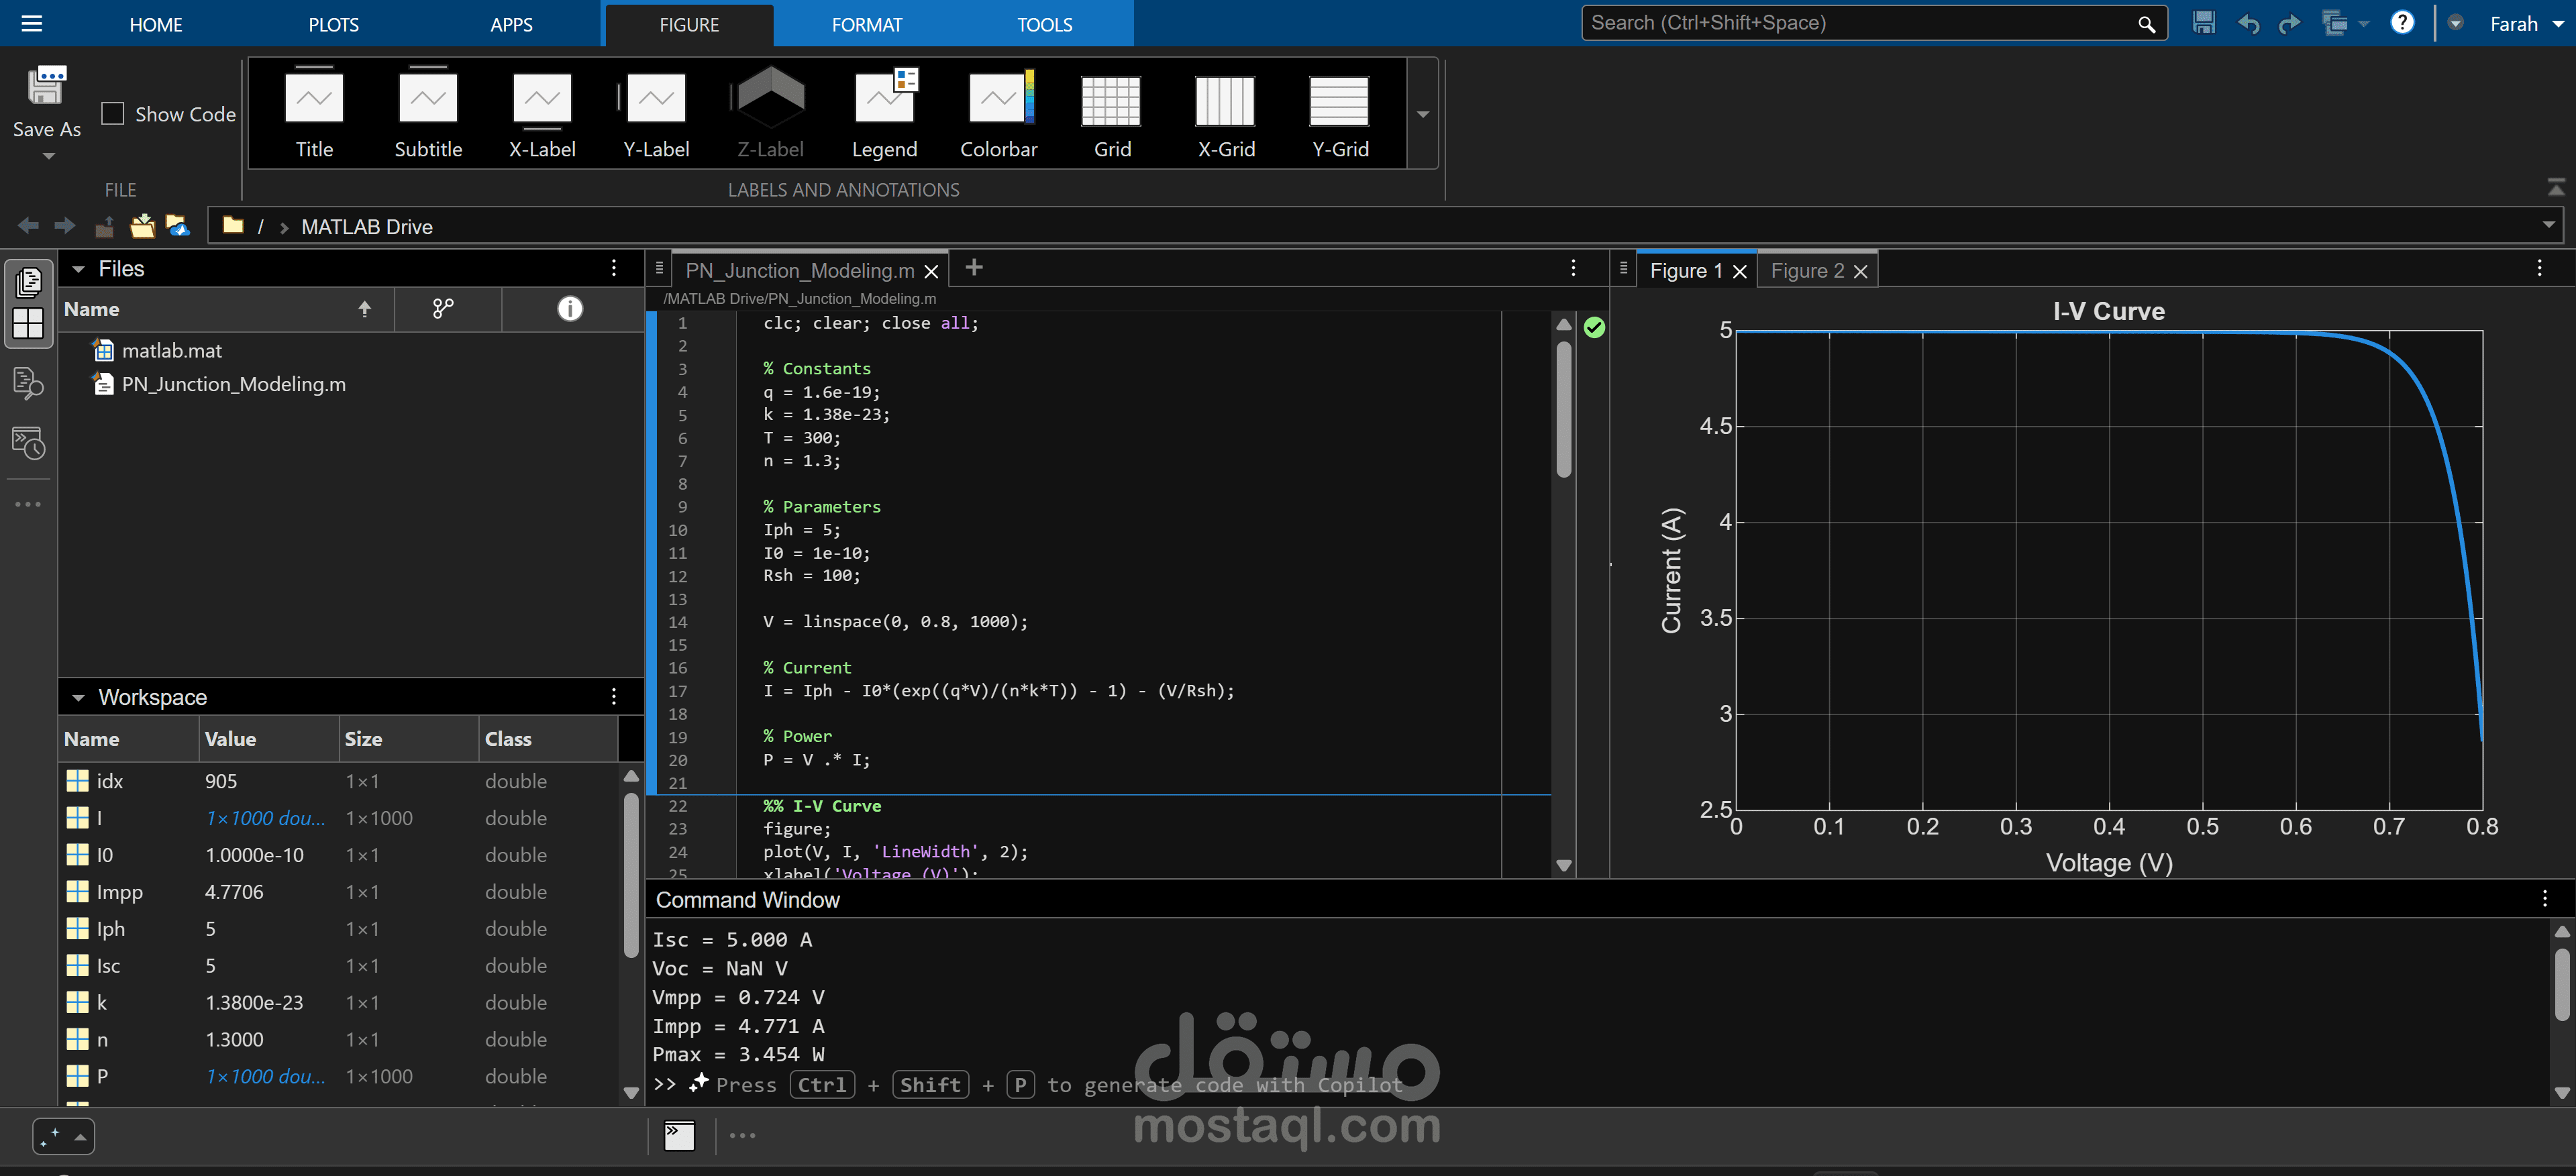Click the green code analyzer checkmark
The image size is (2576, 1176).
click(x=1594, y=327)
